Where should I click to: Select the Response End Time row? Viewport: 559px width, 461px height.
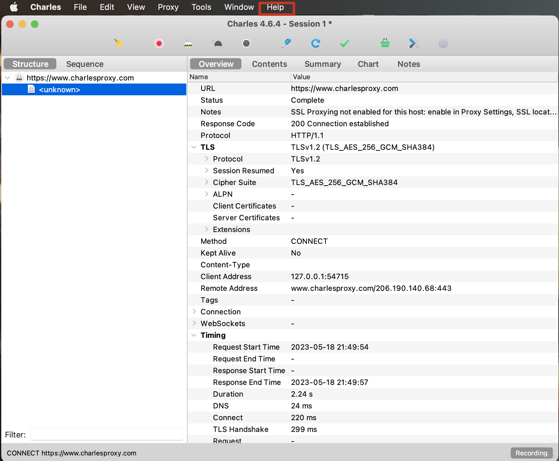373,382
